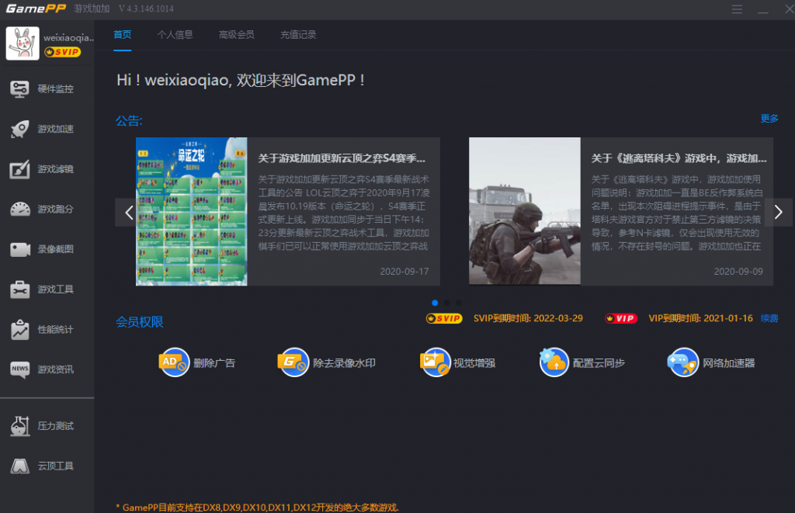Click 续费 renew link

click(x=769, y=318)
